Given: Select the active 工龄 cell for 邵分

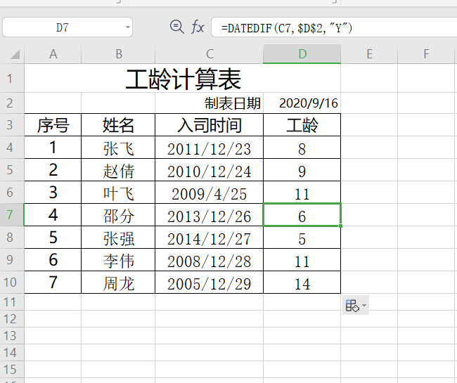Looking at the screenshot, I should click(302, 214).
